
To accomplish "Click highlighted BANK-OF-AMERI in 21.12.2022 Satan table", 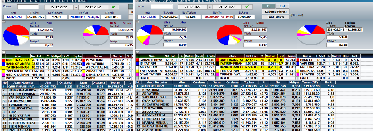I will click(232, 67).
